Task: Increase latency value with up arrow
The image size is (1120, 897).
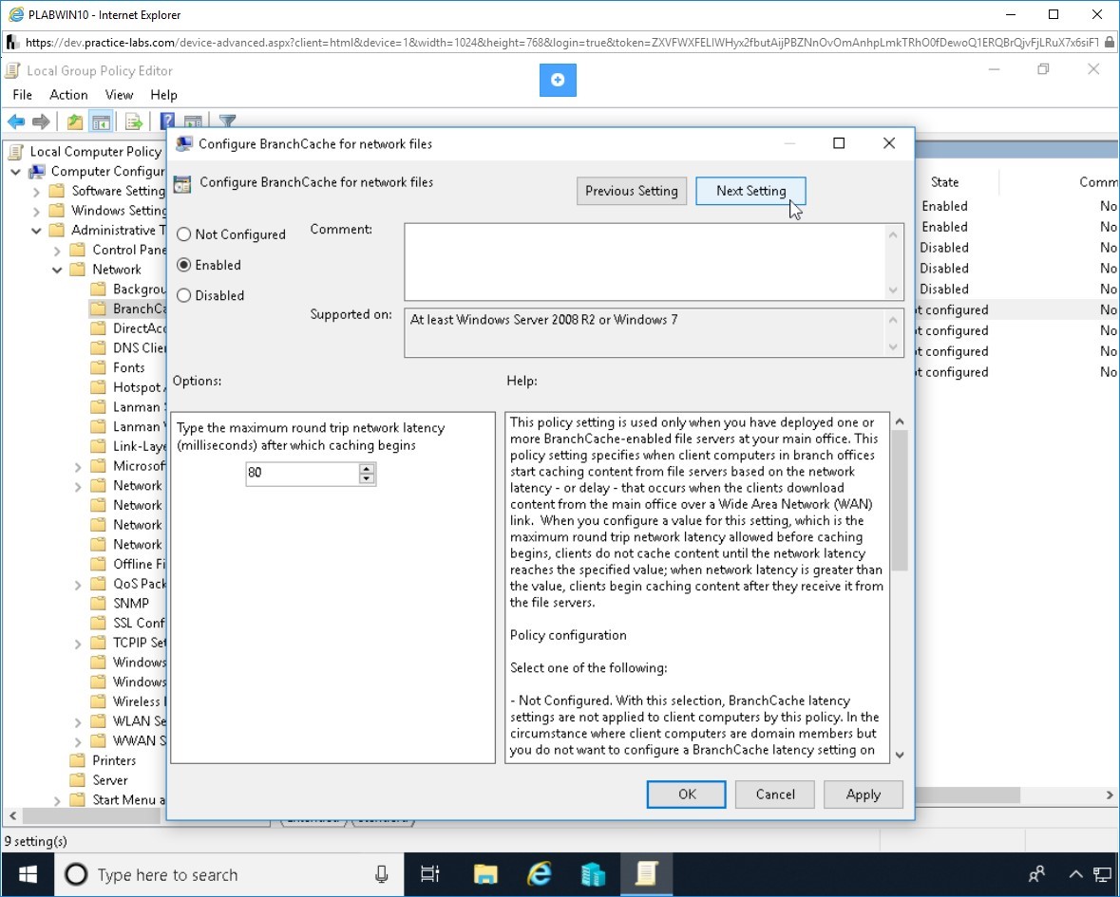Action: tap(367, 468)
